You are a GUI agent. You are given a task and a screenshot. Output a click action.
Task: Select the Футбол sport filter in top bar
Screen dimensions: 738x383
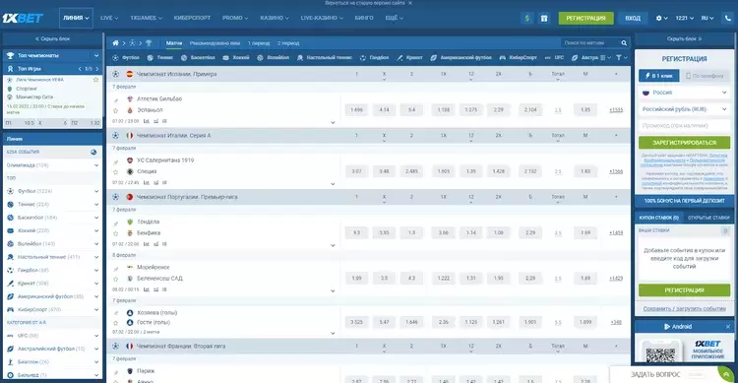tap(126, 57)
